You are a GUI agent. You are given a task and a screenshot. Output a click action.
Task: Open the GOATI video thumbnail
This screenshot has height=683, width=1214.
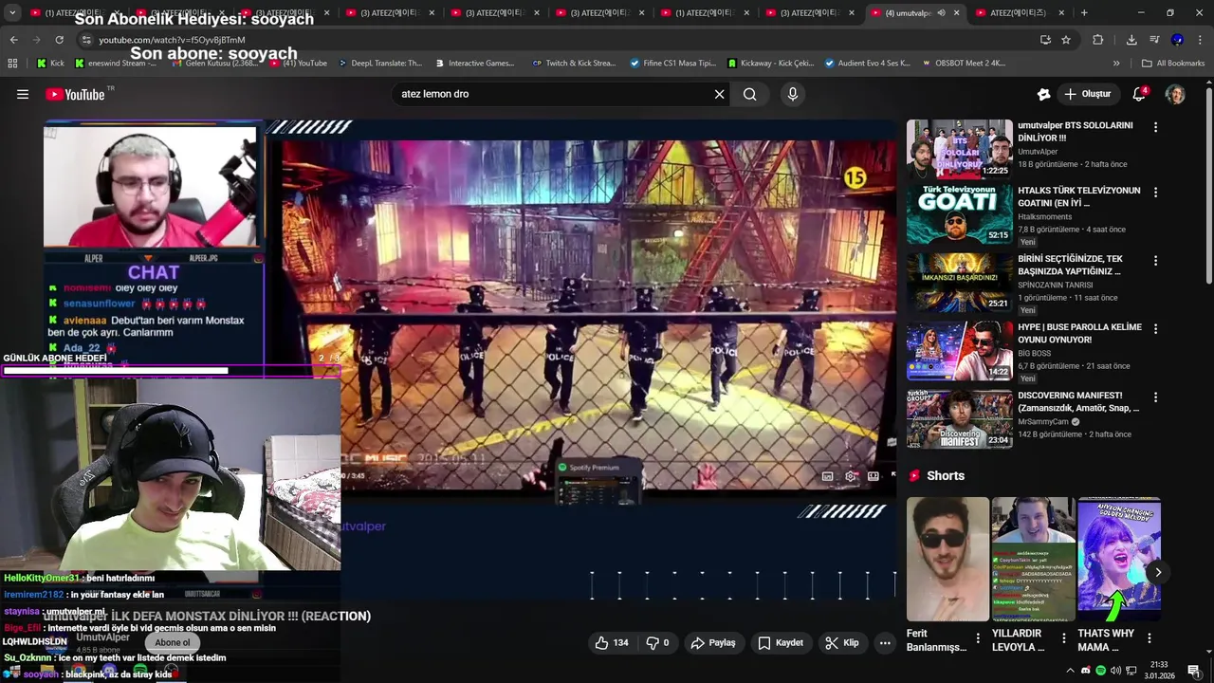959,214
